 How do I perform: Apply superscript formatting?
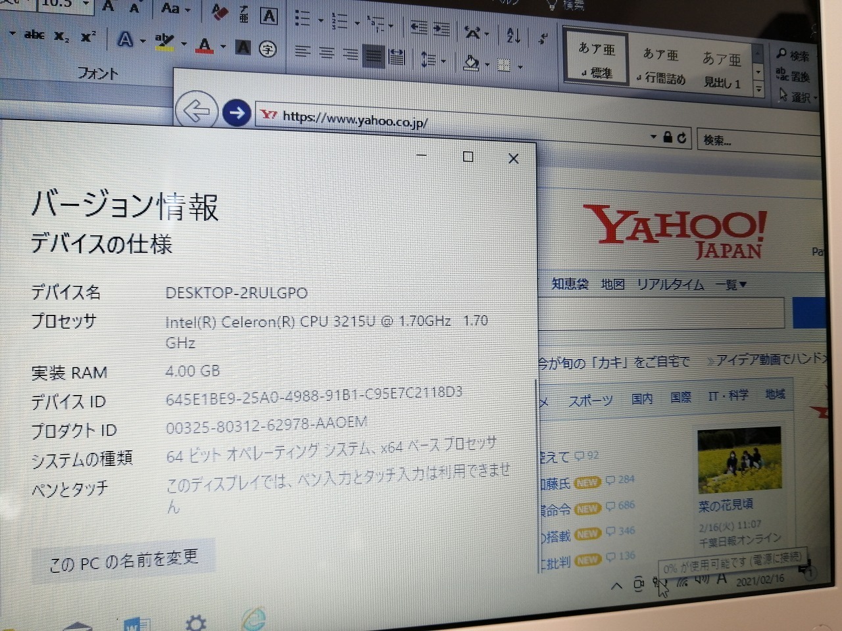coord(88,37)
